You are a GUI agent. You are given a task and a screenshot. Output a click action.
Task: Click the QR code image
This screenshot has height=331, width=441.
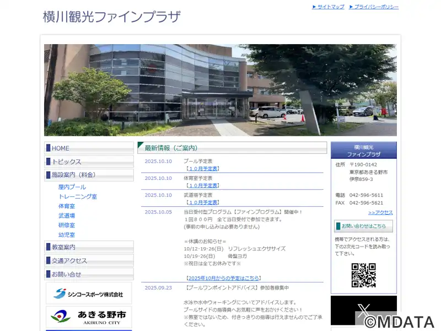[363, 275]
